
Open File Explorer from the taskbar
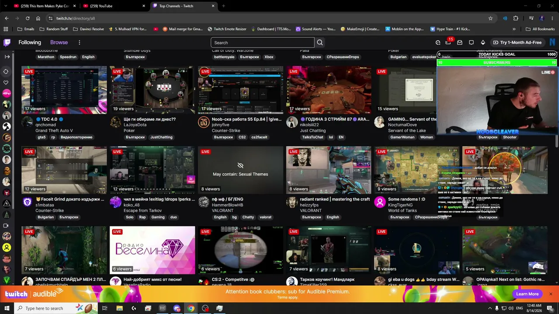(x=119, y=308)
